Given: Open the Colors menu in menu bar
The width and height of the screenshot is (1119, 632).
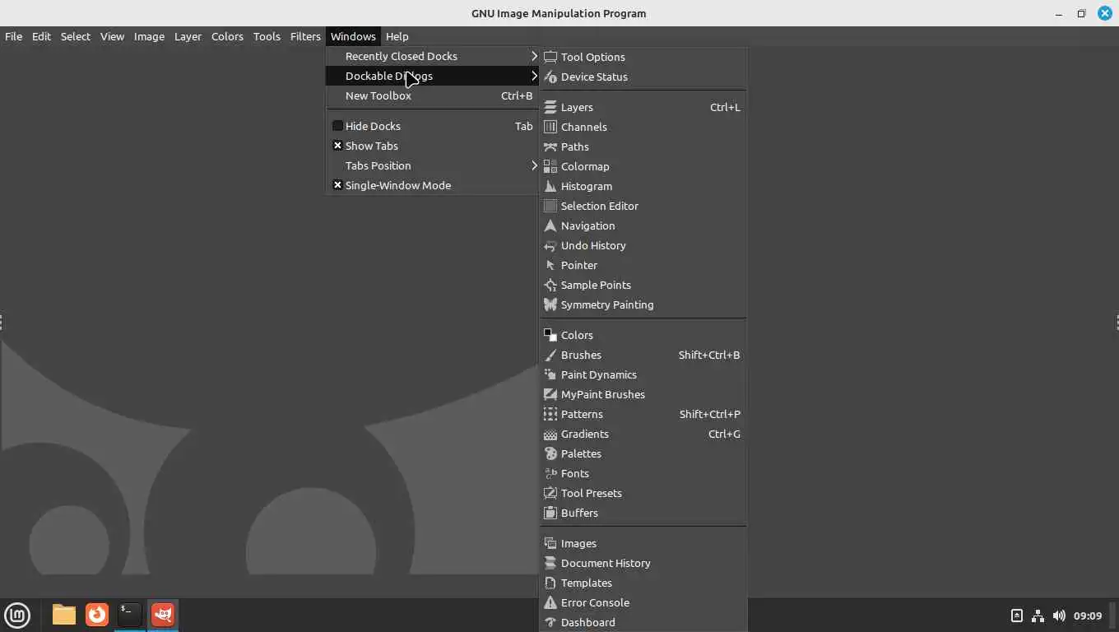Looking at the screenshot, I should pos(227,36).
